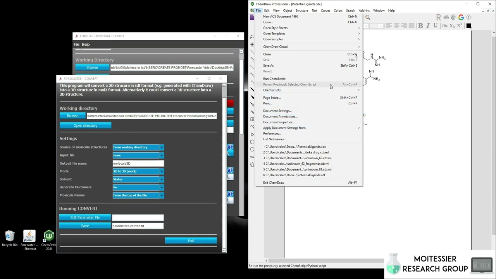The width and height of the screenshot is (496, 279).
Task: Expand the Open Style Sheets submenu
Action: [309, 28]
